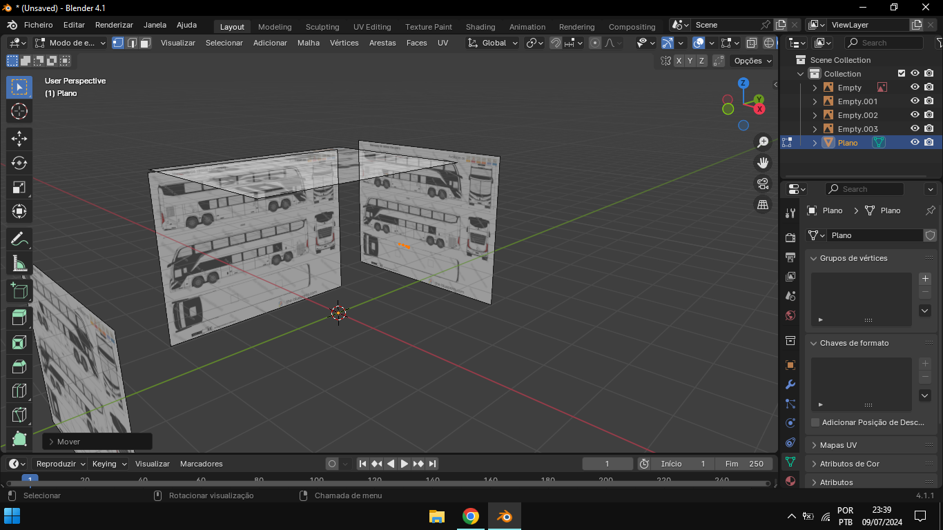This screenshot has width=943, height=530.
Task: Open the Object properties tab
Action: pos(790,365)
